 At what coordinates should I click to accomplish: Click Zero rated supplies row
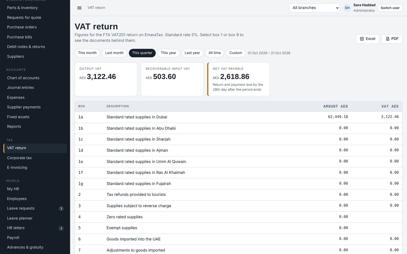click(x=238, y=217)
